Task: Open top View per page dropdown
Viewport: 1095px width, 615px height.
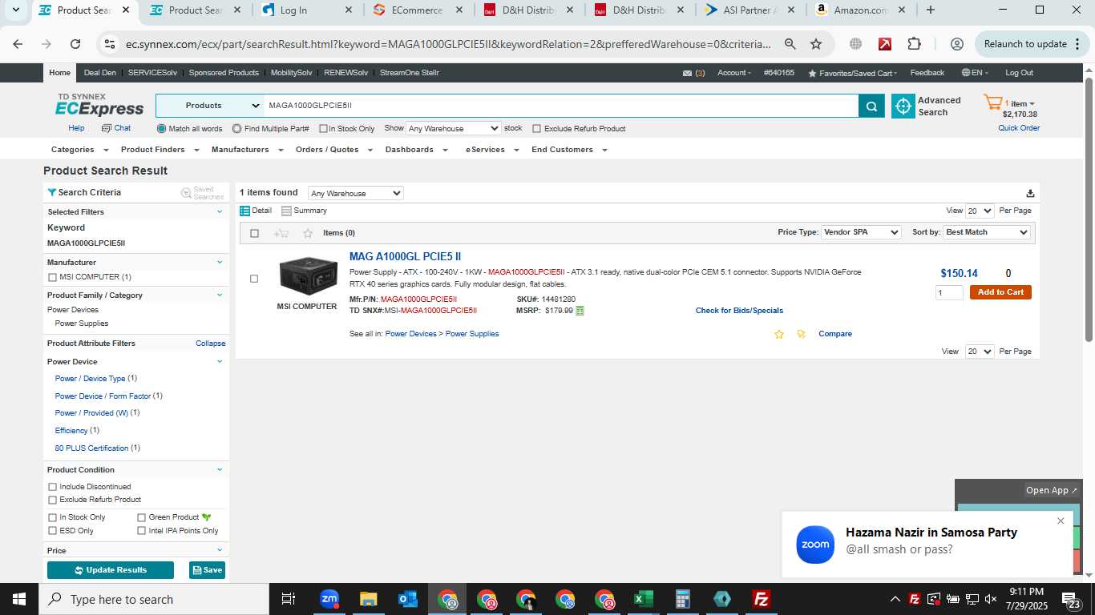Action: pos(980,211)
